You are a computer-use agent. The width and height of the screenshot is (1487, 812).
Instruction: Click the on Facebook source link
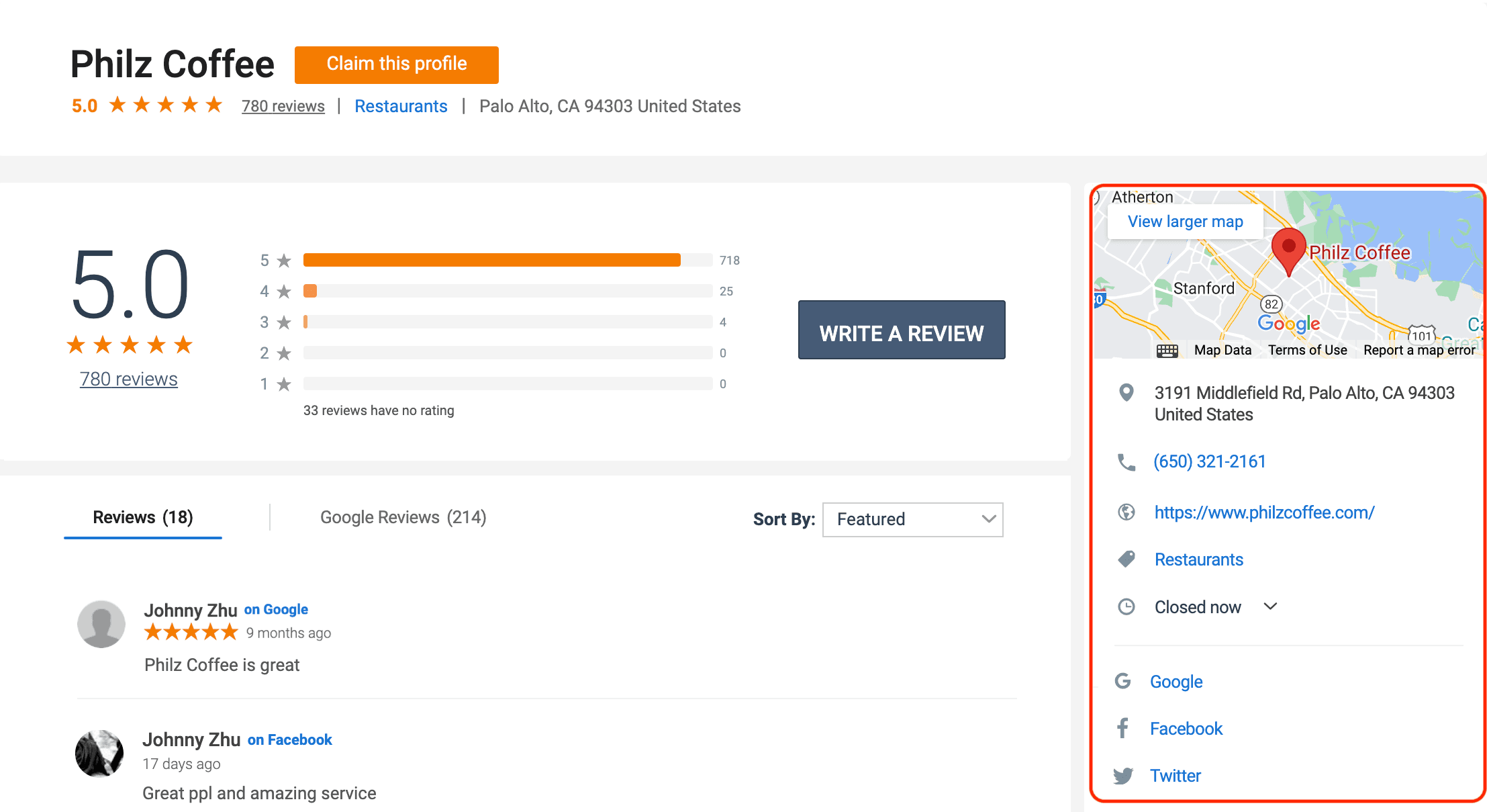click(x=290, y=739)
